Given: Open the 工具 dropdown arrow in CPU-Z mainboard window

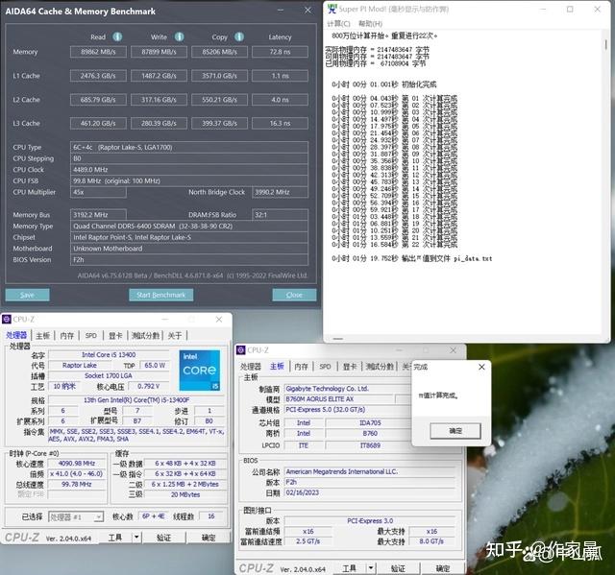Looking at the screenshot, I should click(x=371, y=568).
